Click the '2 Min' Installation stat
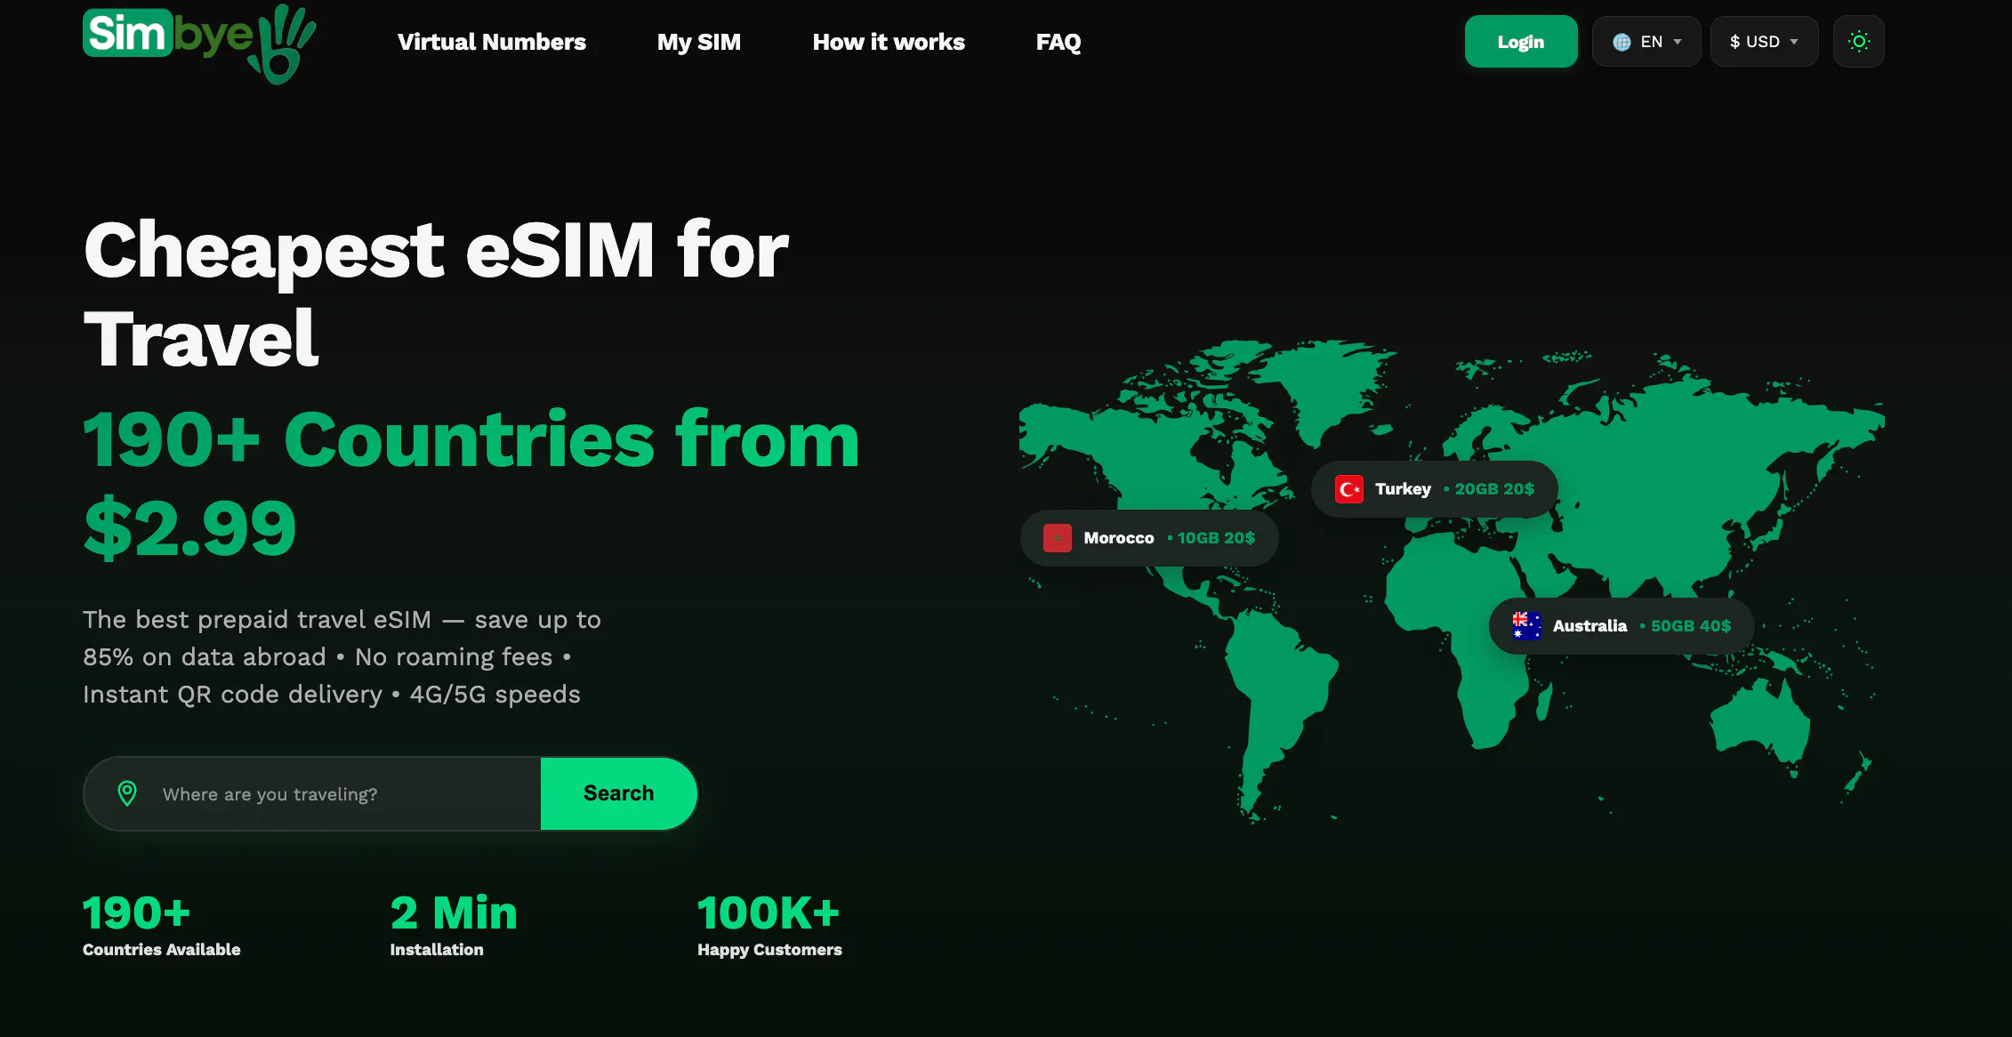Viewport: 2012px width, 1037px height. (454, 926)
